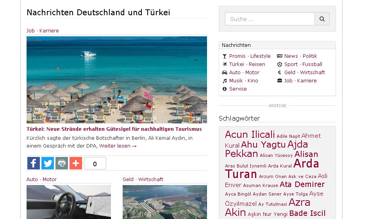Open the Service menu entry

click(238, 89)
